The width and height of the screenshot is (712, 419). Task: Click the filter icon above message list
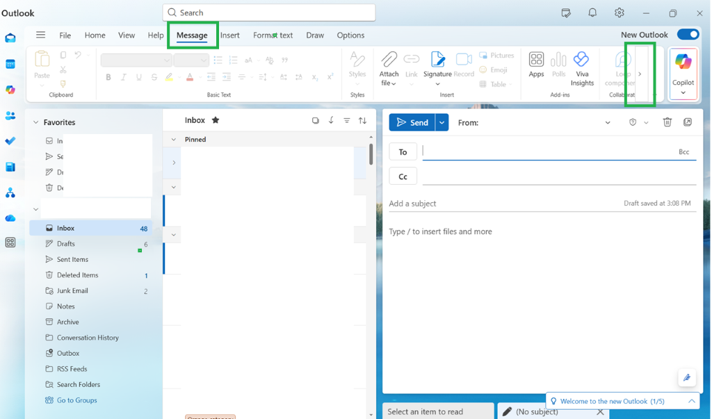click(x=346, y=120)
